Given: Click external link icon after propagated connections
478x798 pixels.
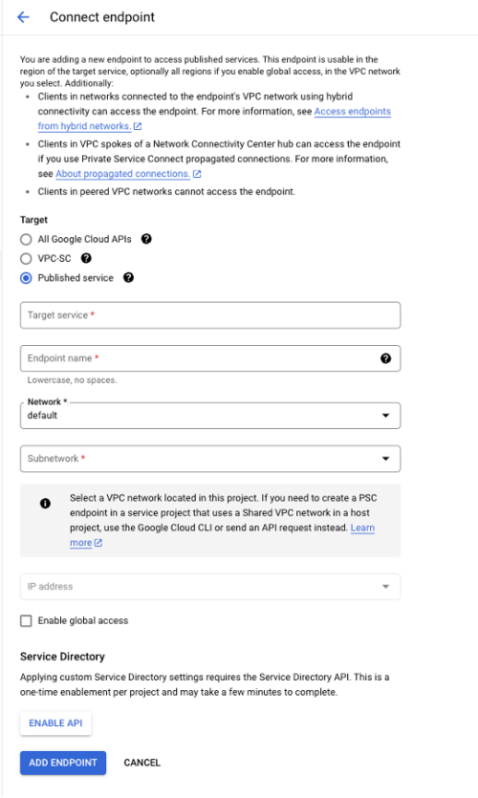Looking at the screenshot, I should [197, 174].
